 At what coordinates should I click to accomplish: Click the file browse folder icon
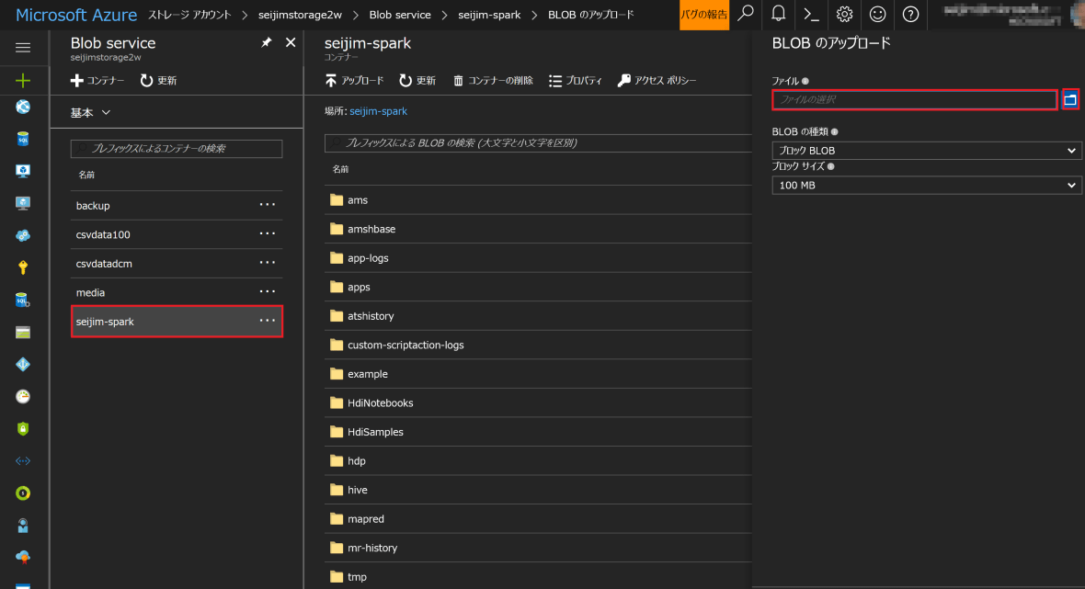coord(1070,100)
